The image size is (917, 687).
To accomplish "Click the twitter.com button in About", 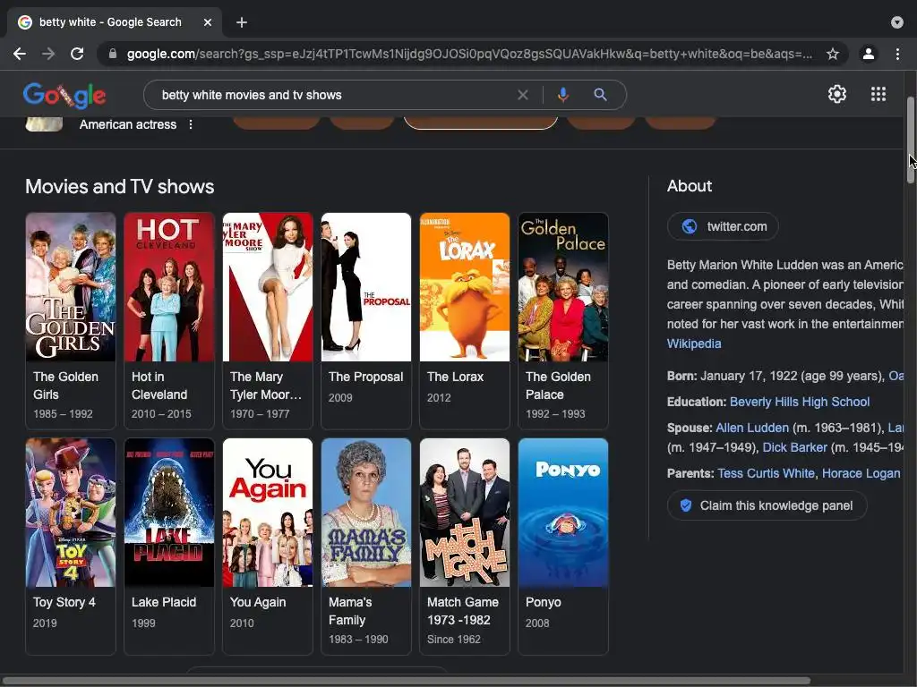I will pyautogui.click(x=723, y=226).
